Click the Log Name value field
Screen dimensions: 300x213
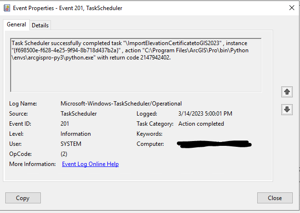(121, 104)
